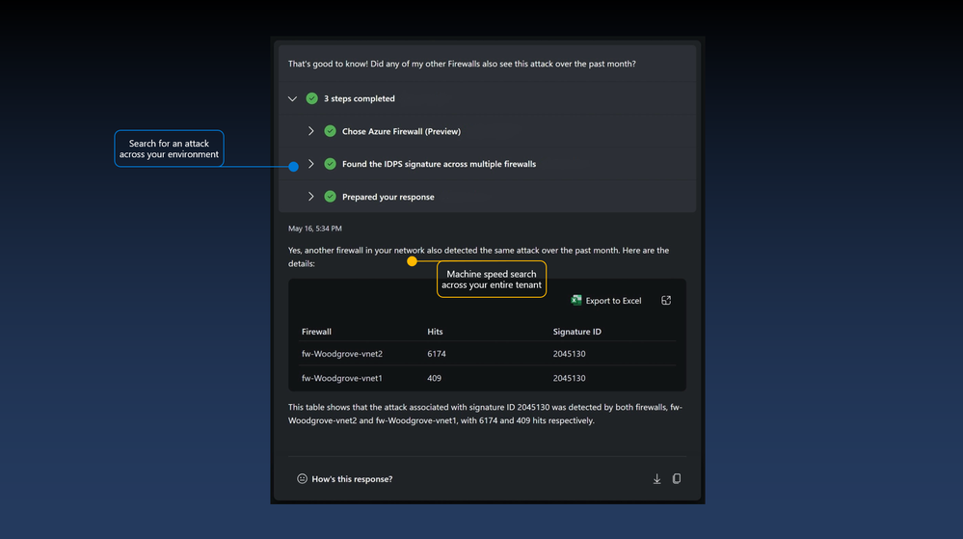The width and height of the screenshot is (963, 539).
Task: Export the table to Excel
Action: (x=606, y=300)
